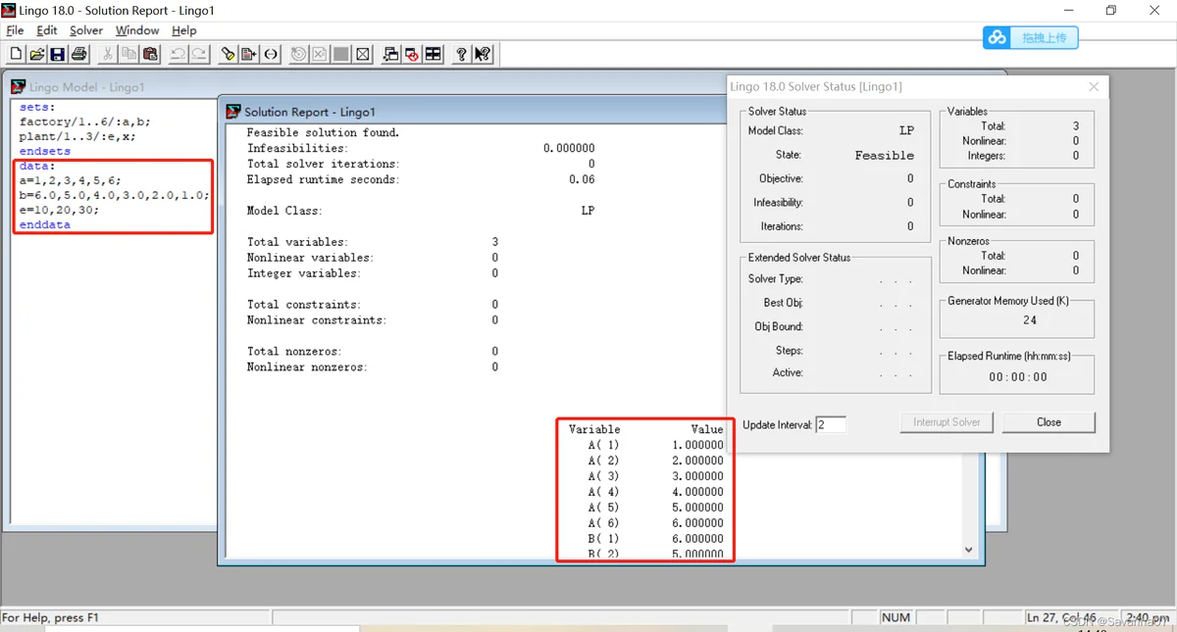The image size is (1177, 632).
Task: Click the 'factory/1..6/:a,b;' code line
Action: (x=85, y=122)
